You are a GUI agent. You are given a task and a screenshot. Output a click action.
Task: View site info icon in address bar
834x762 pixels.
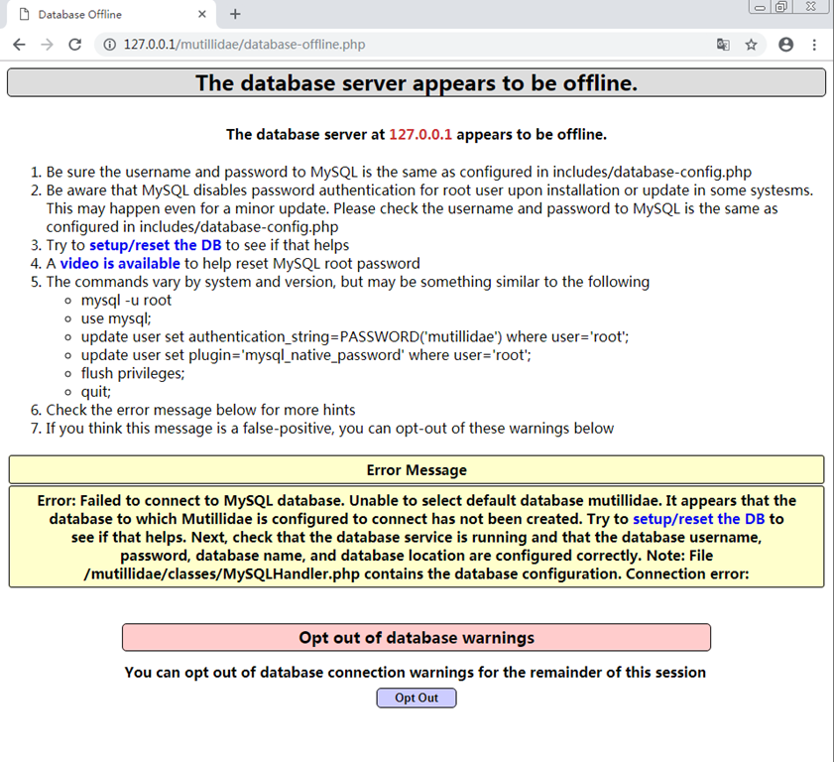pos(109,45)
